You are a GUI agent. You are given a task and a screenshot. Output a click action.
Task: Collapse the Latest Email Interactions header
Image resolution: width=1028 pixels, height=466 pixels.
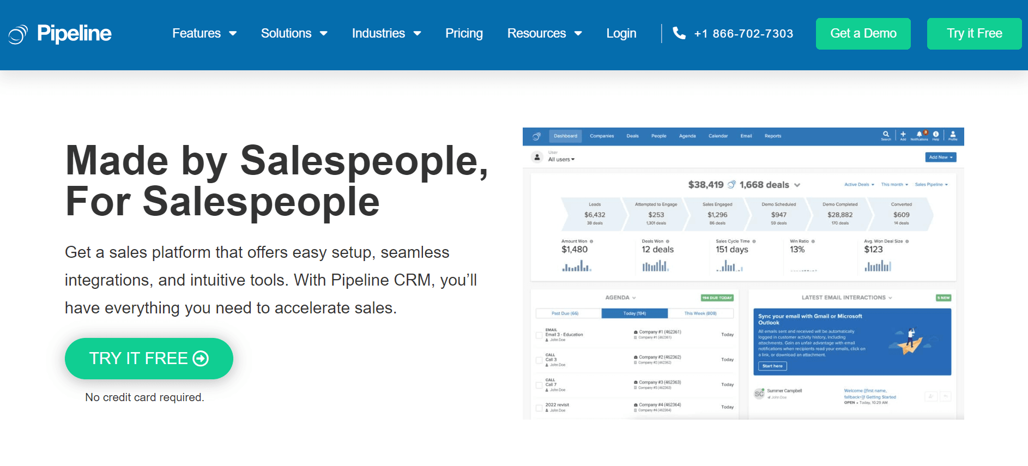tap(846, 298)
